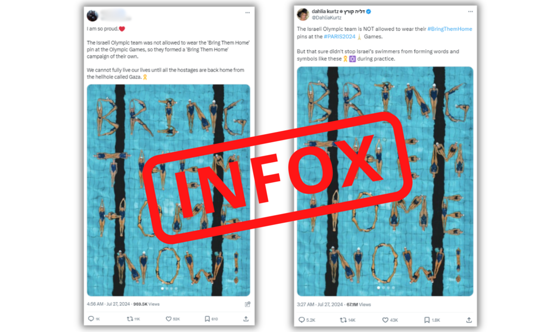Screen dimensions: 555x332
Task: Open the post analytics icon beside 969.5K Views
Action: [x=247, y=304]
